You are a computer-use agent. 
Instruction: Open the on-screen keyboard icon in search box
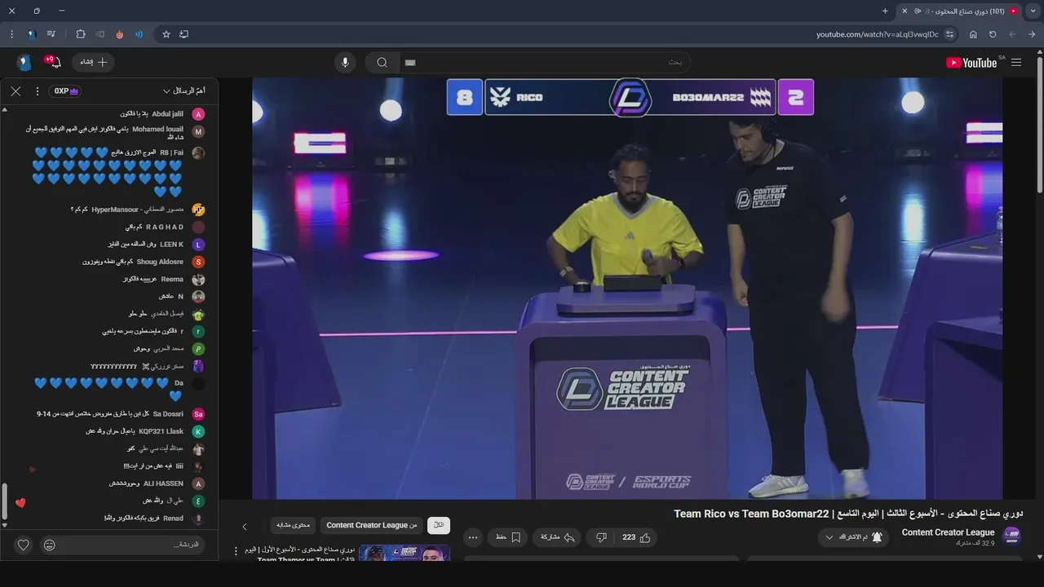pyautogui.click(x=410, y=63)
